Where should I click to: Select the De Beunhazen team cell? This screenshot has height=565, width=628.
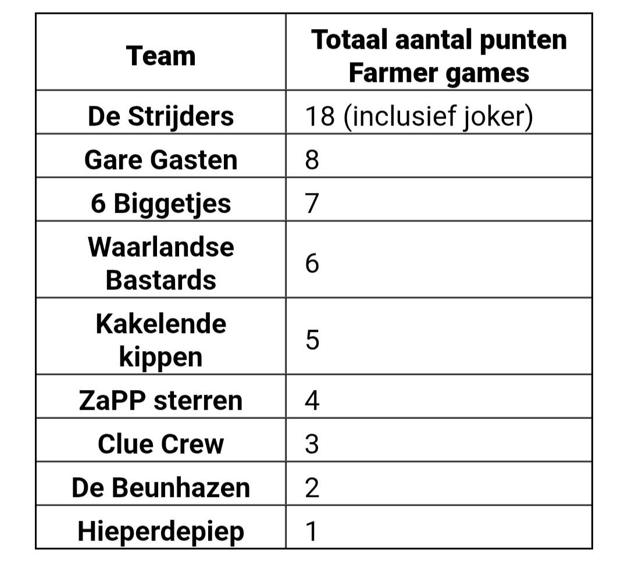point(160,484)
